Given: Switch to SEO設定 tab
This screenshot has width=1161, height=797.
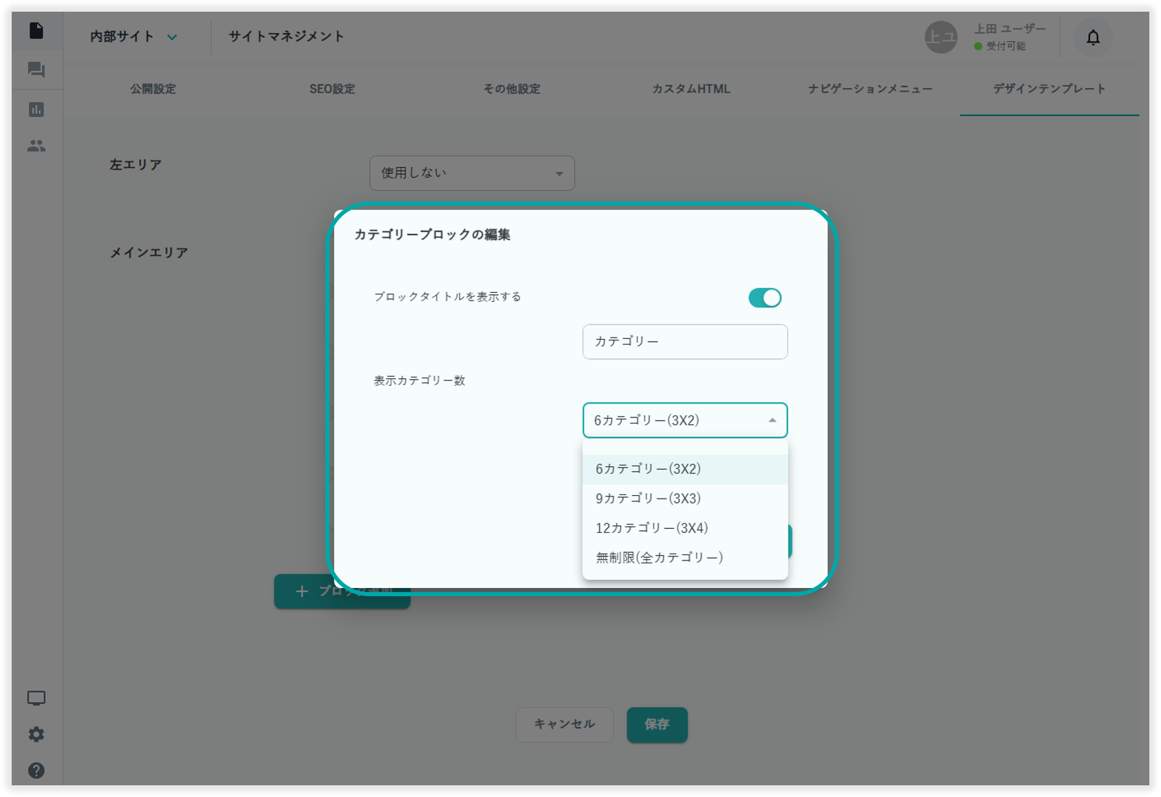Looking at the screenshot, I should (332, 89).
